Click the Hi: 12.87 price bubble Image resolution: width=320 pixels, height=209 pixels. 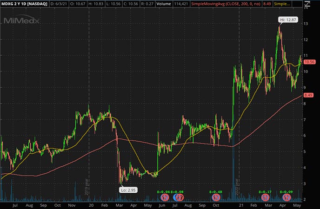click(288, 20)
